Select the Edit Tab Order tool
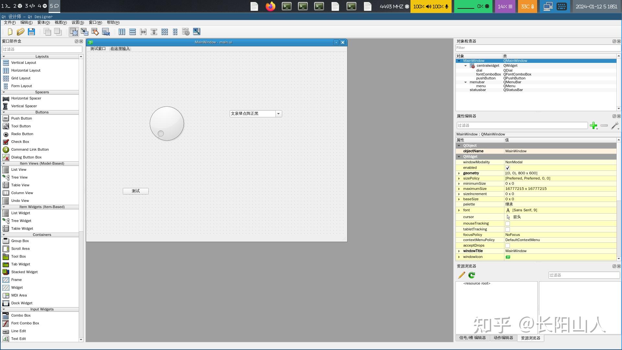Image resolution: width=622 pixels, height=350 pixels. click(106, 32)
